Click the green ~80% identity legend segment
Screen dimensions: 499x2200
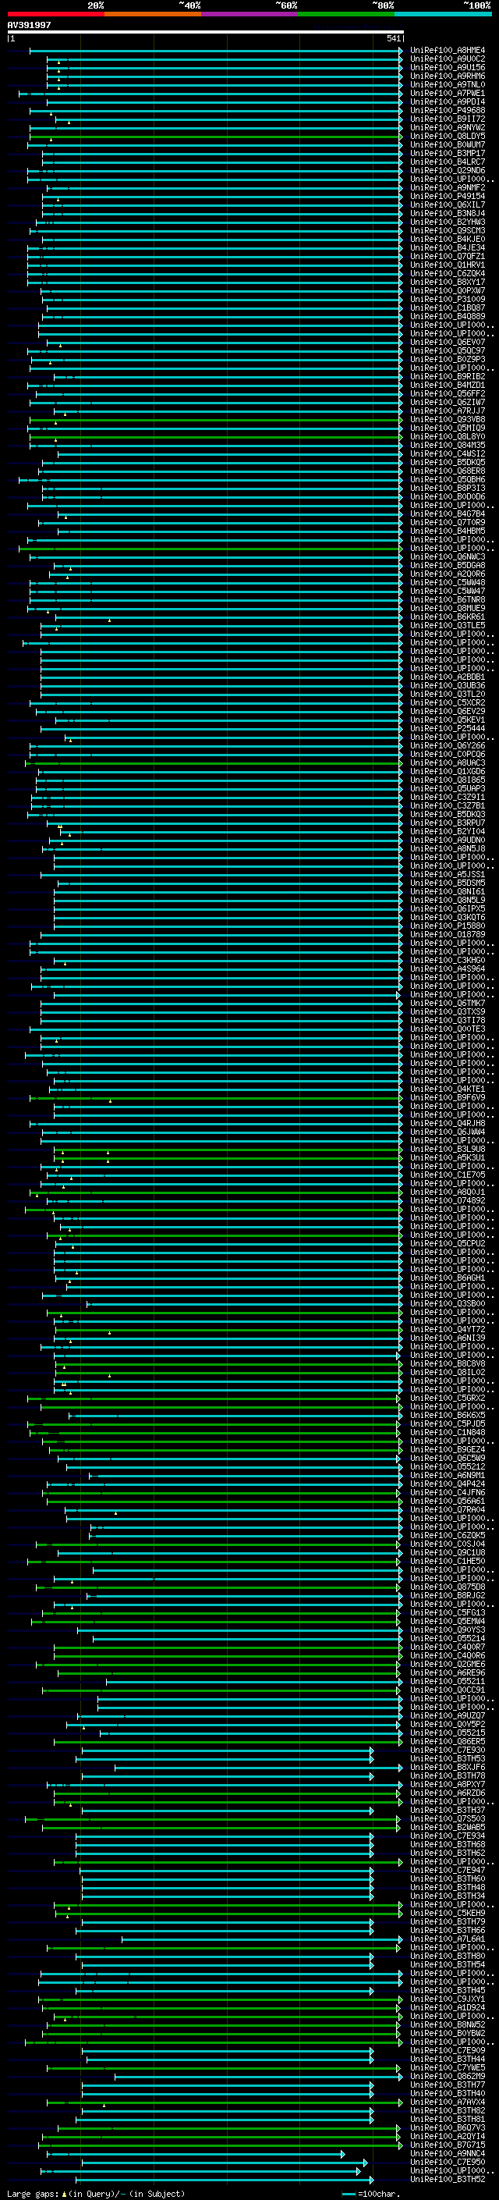tap(346, 14)
